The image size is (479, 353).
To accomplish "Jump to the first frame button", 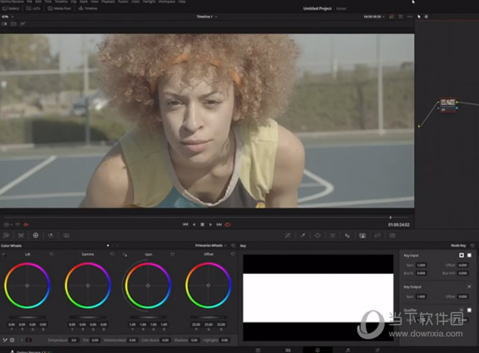I will coord(185,224).
